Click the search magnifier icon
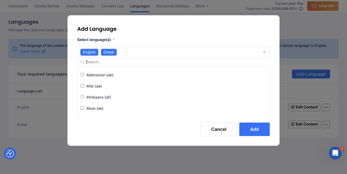This screenshot has height=174, width=347. point(82,62)
